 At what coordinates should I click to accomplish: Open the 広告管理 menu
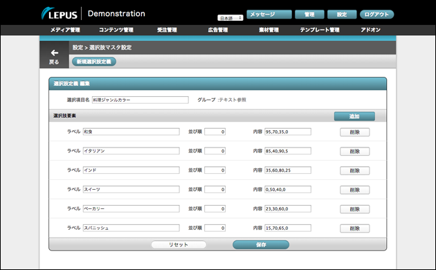click(x=218, y=30)
